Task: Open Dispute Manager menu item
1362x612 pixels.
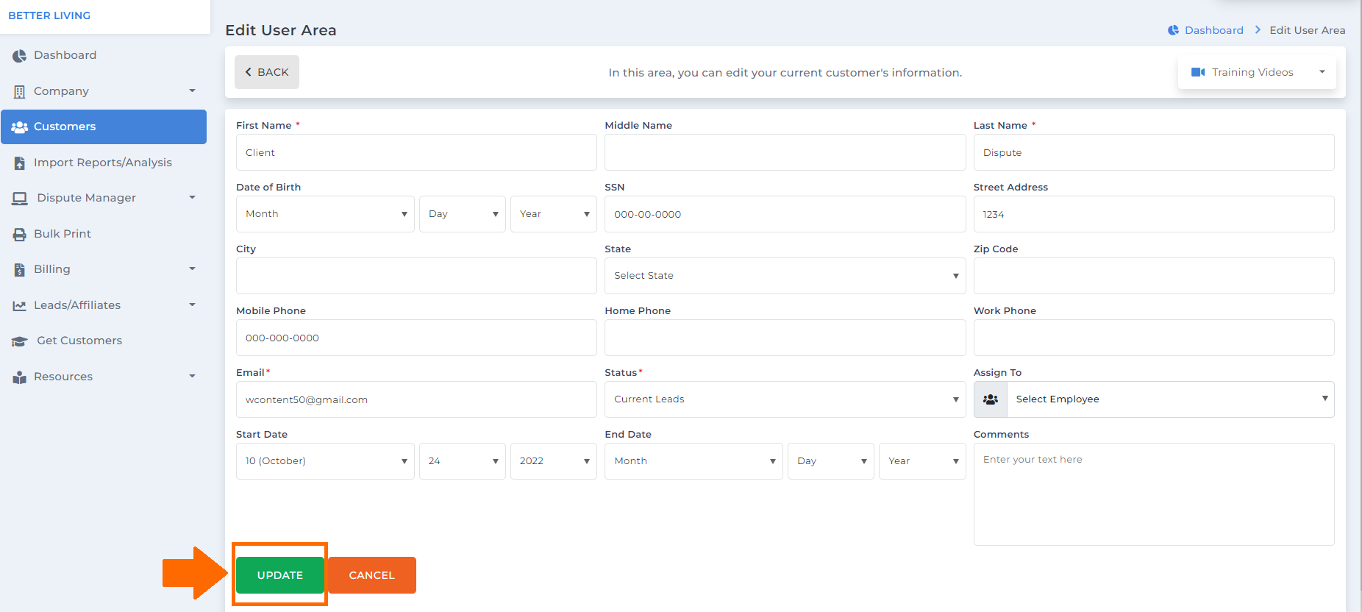Action: pyautogui.click(x=104, y=198)
